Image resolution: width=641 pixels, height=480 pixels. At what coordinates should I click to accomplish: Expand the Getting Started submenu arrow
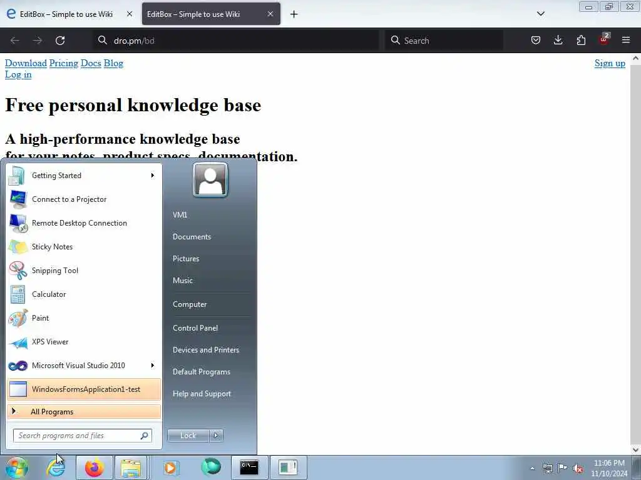tap(153, 176)
